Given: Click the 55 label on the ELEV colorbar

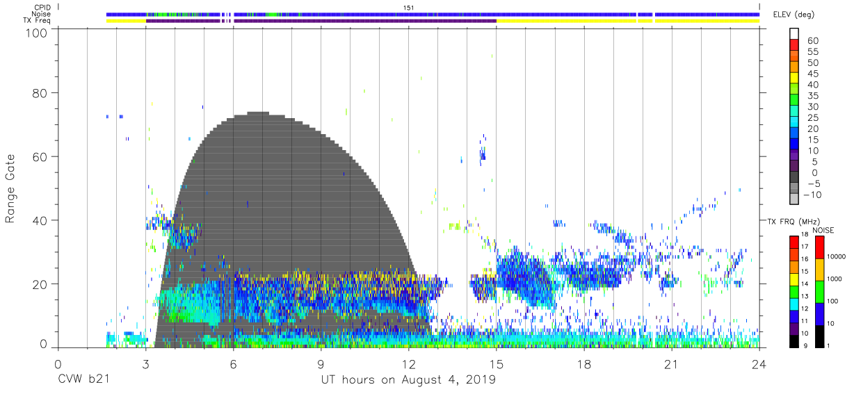Looking at the screenshot, I should click(813, 52).
